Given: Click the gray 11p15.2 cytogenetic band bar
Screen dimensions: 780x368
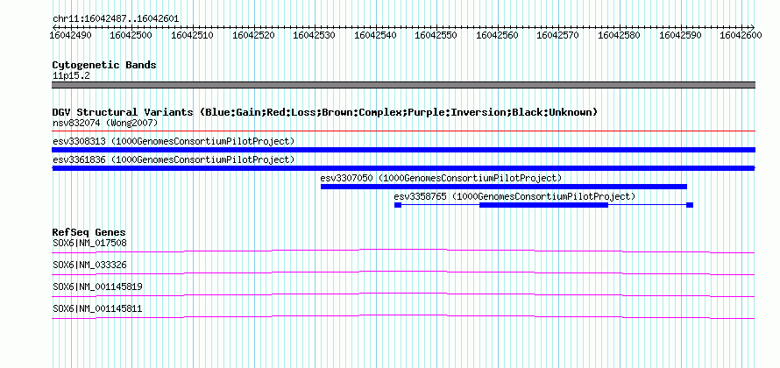Looking at the screenshot, I should coord(403,85).
